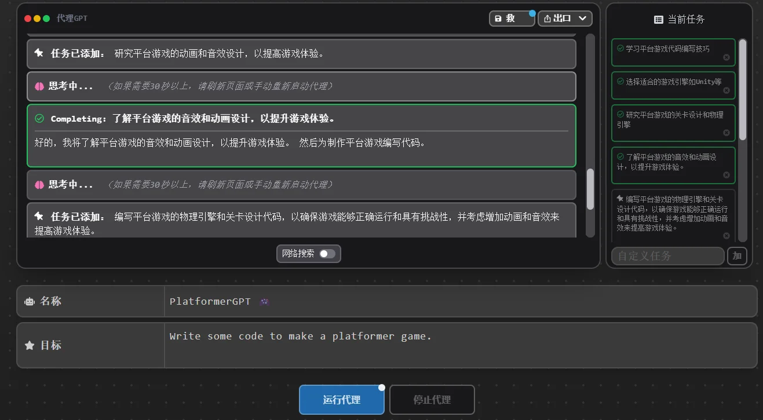
Task: Click check icon on 了解平台游戏的音效 sidebar task
Action: pyautogui.click(x=620, y=157)
